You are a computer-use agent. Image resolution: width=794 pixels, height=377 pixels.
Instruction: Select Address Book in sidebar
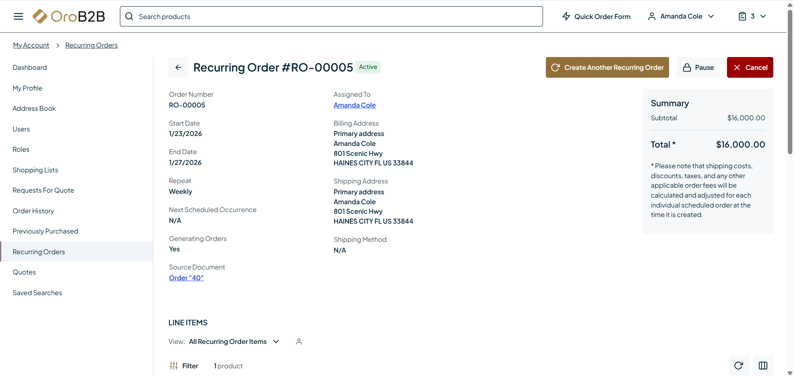click(34, 108)
